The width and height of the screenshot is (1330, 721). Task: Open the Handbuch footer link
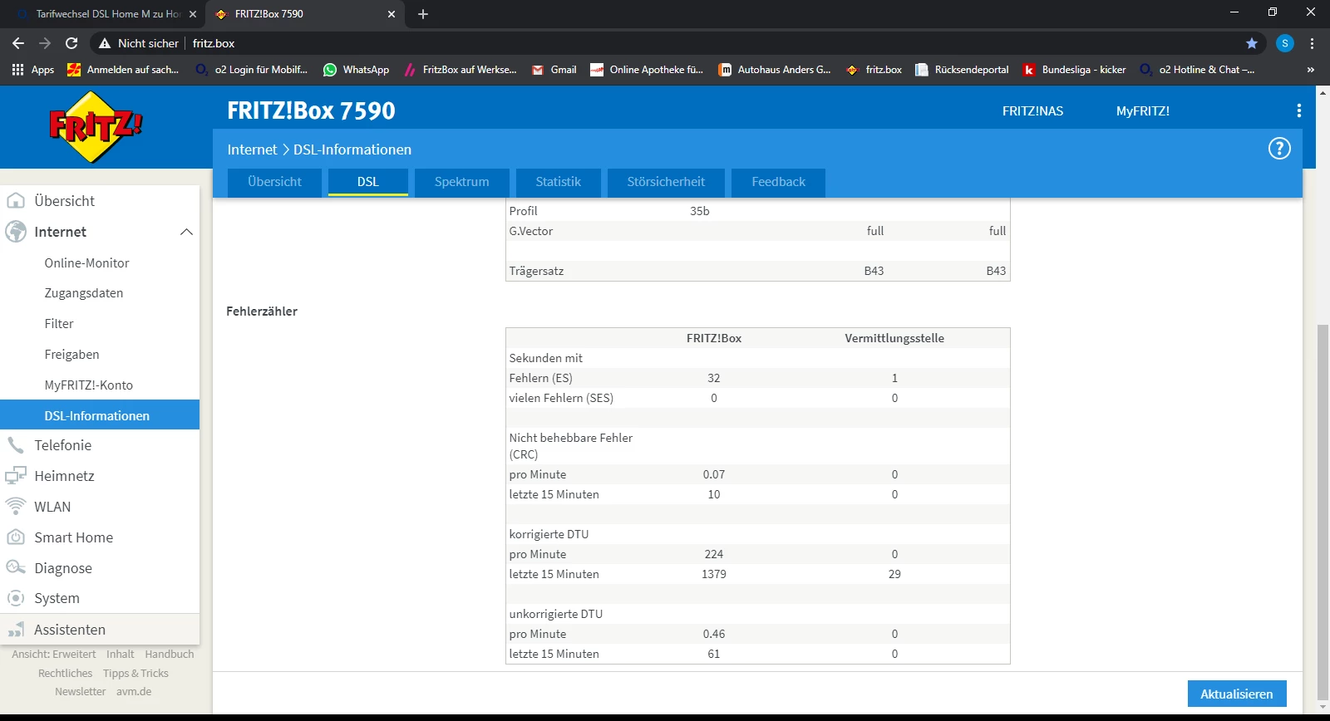(x=170, y=655)
